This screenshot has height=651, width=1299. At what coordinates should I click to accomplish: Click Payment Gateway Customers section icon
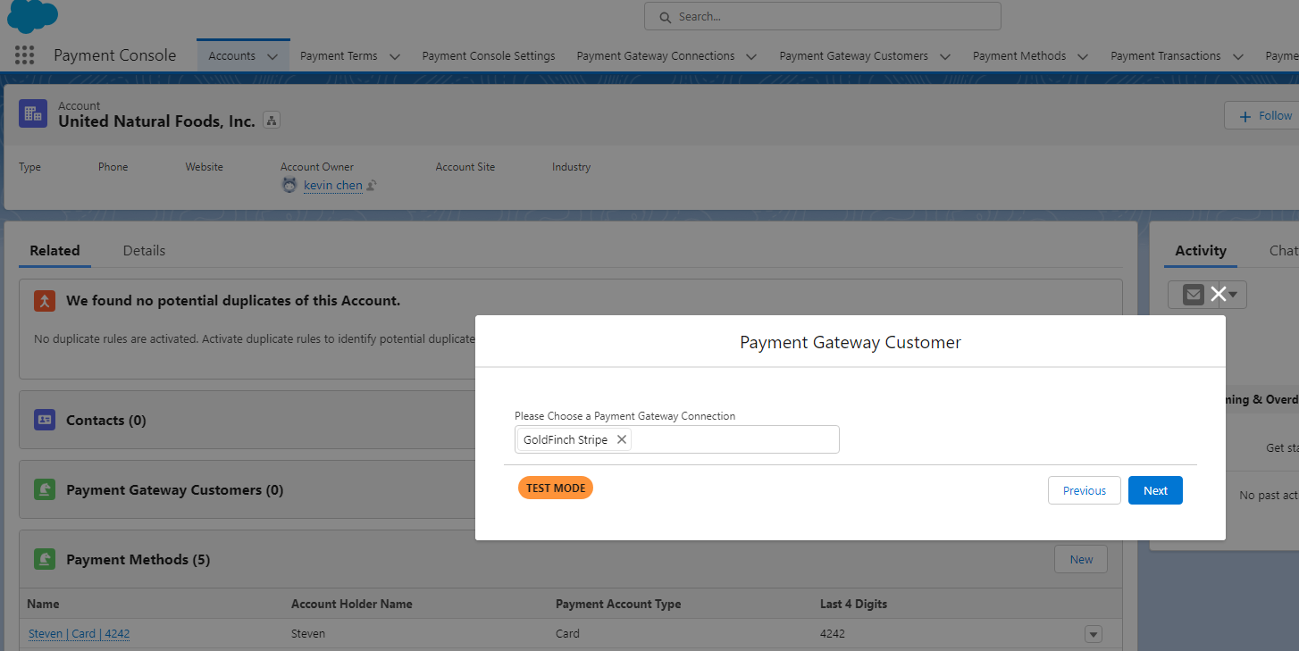coord(45,489)
